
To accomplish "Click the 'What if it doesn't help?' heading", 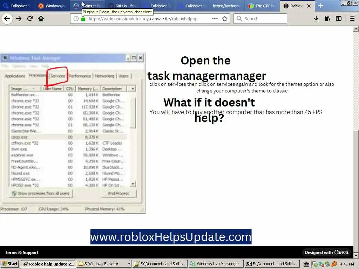I will coord(209,110).
